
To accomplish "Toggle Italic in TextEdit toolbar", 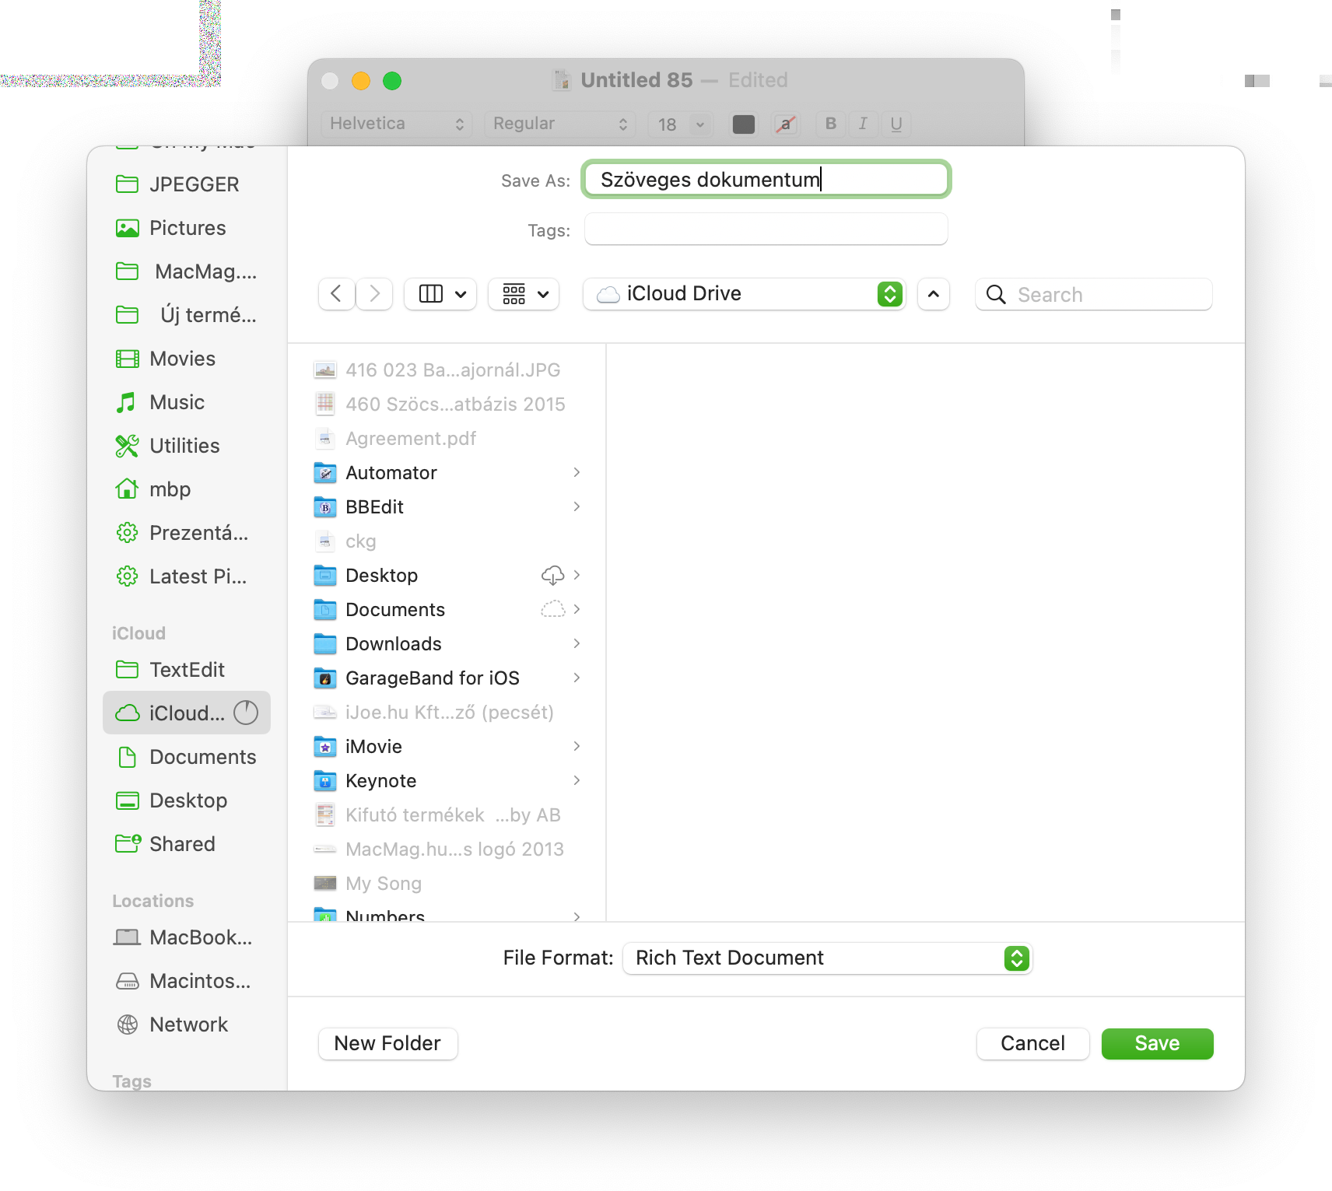I will (x=863, y=124).
